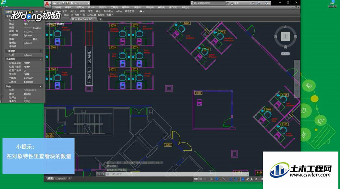The image size is (340, 189).
Task: Click the 旋转 value 180.00 in properties
Action: 27,94
